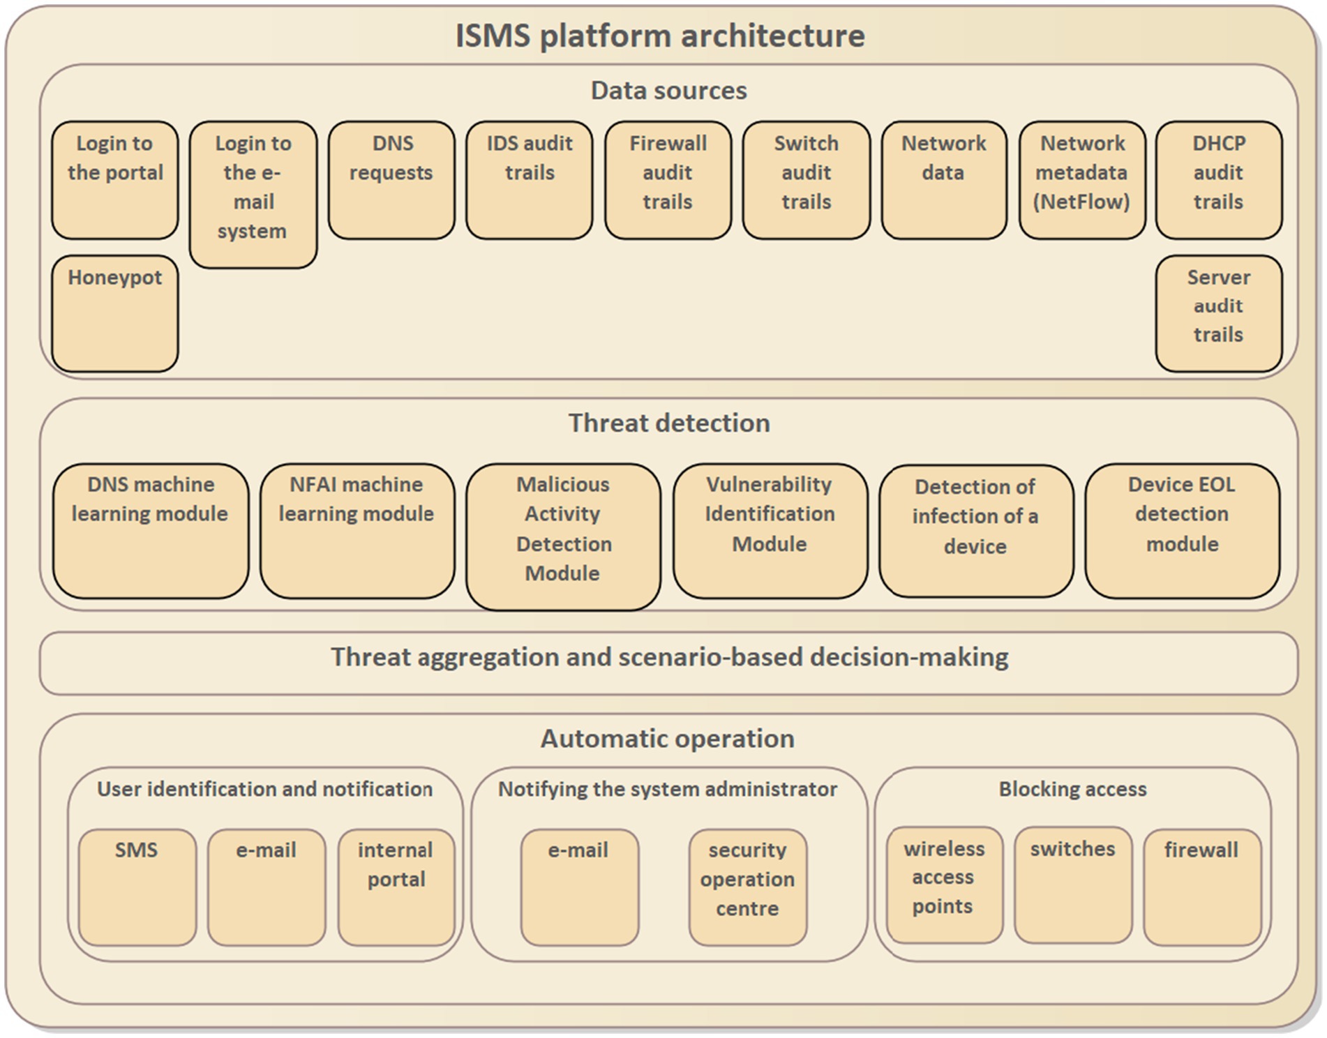
Task: Select the DHCP audit trails block
Action: (1218, 180)
